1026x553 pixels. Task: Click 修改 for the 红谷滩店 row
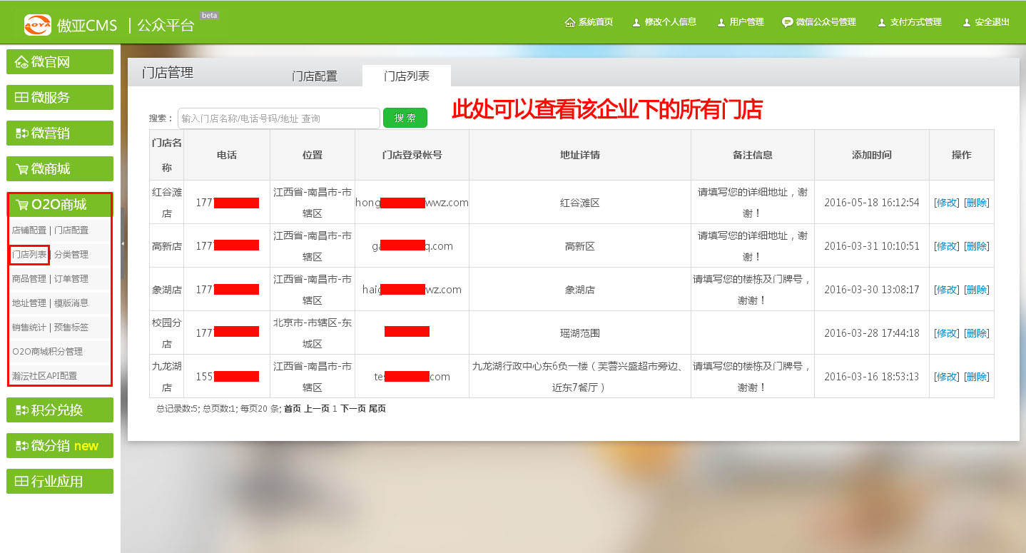947,203
